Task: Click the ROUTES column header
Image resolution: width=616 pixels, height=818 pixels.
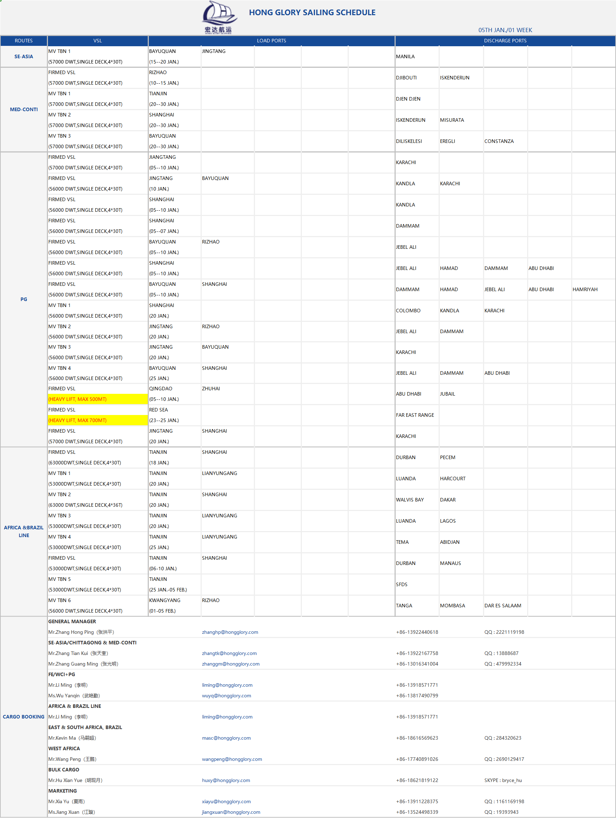Action: coord(24,41)
